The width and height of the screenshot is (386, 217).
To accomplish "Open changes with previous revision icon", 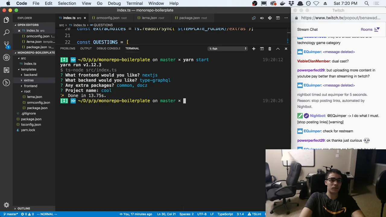I will tap(254, 18).
